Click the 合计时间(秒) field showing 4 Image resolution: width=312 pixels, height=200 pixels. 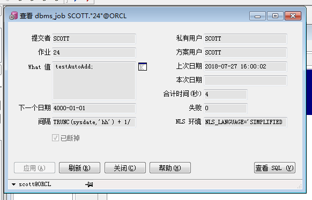[226, 95]
